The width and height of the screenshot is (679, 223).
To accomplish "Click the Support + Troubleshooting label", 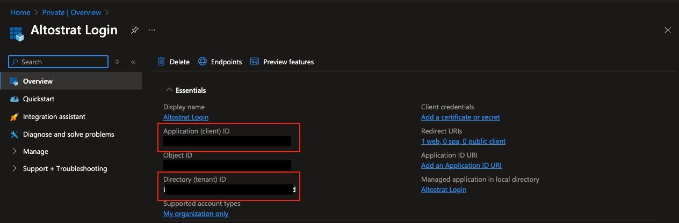I will tap(65, 168).
